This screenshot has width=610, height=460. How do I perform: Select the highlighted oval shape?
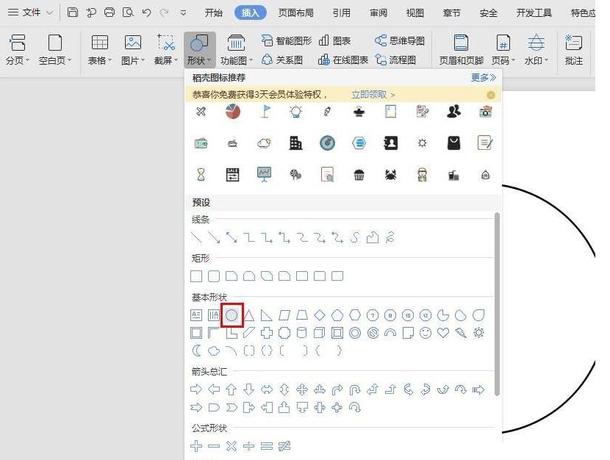(232, 315)
